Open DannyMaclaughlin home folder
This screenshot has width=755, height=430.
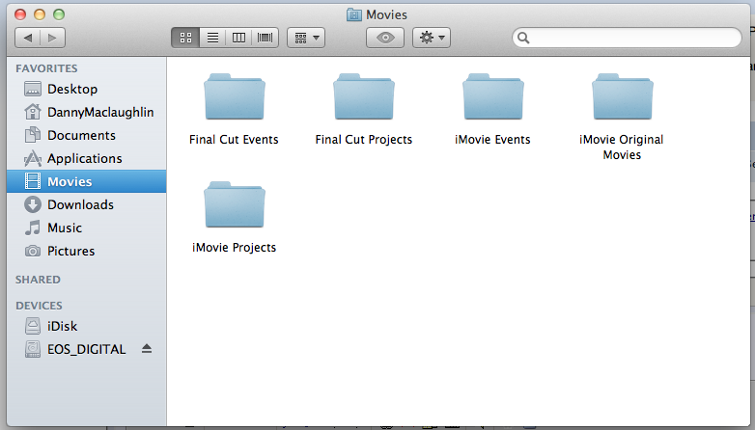87,112
